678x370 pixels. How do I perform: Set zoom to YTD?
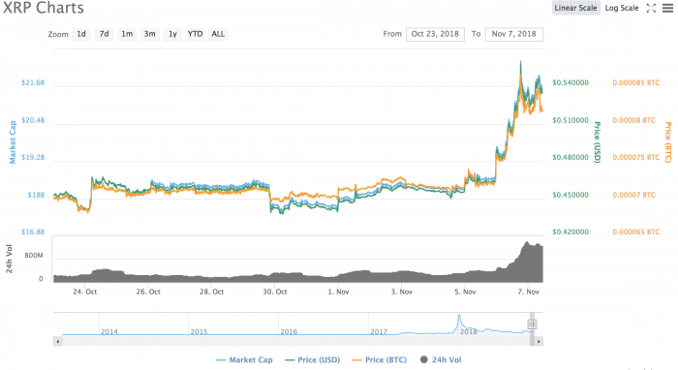[x=195, y=34]
